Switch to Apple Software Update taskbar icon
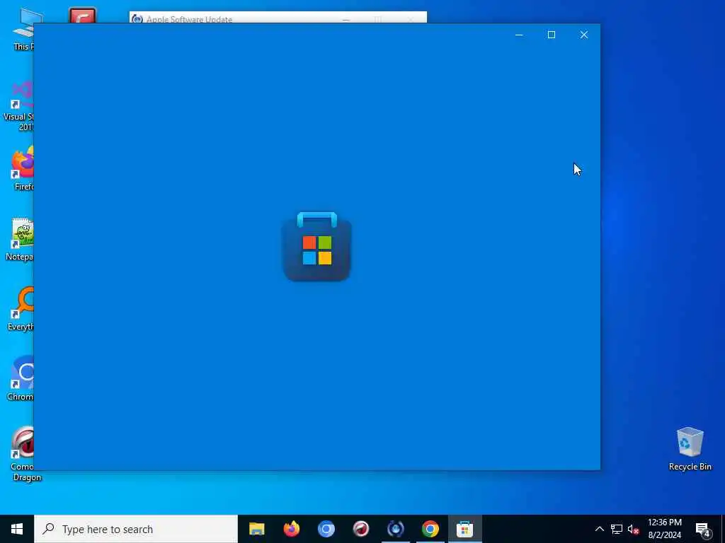Viewport: 725px width, 543px height. click(395, 529)
